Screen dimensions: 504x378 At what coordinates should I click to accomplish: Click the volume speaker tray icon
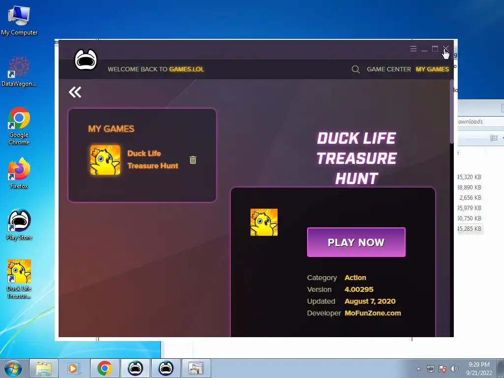point(454,369)
